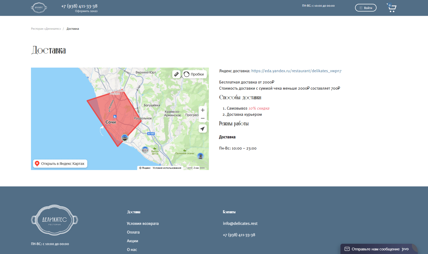The height and width of the screenshot is (254, 428).
Task: Click the Режим работы heading
Action: coord(234,124)
